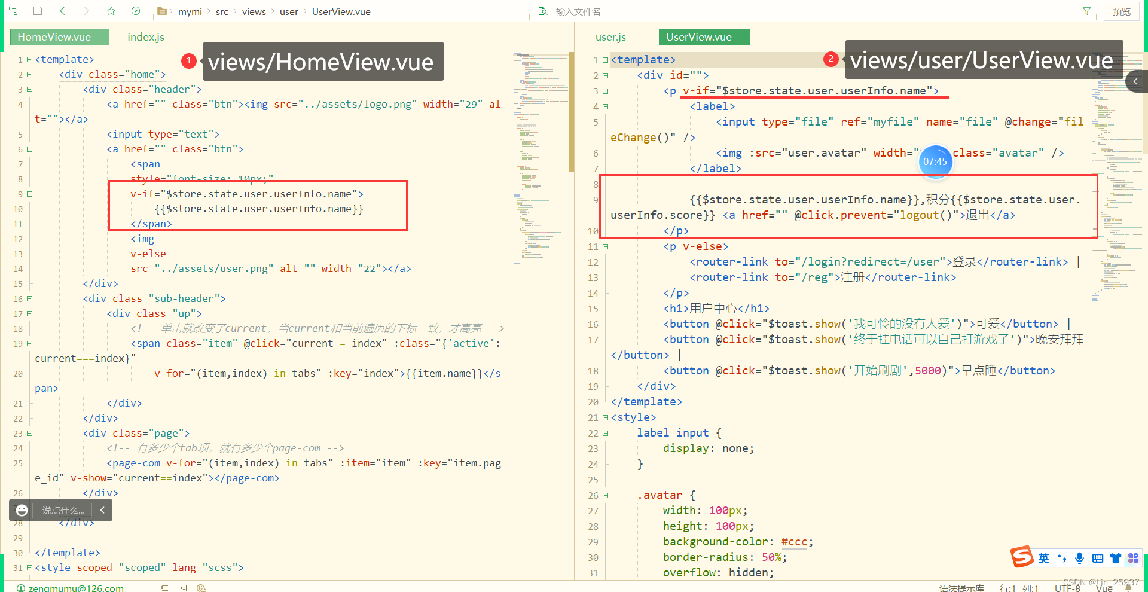The image size is (1148, 592).
Task: Click the 预览 preview button
Action: [1121, 11]
